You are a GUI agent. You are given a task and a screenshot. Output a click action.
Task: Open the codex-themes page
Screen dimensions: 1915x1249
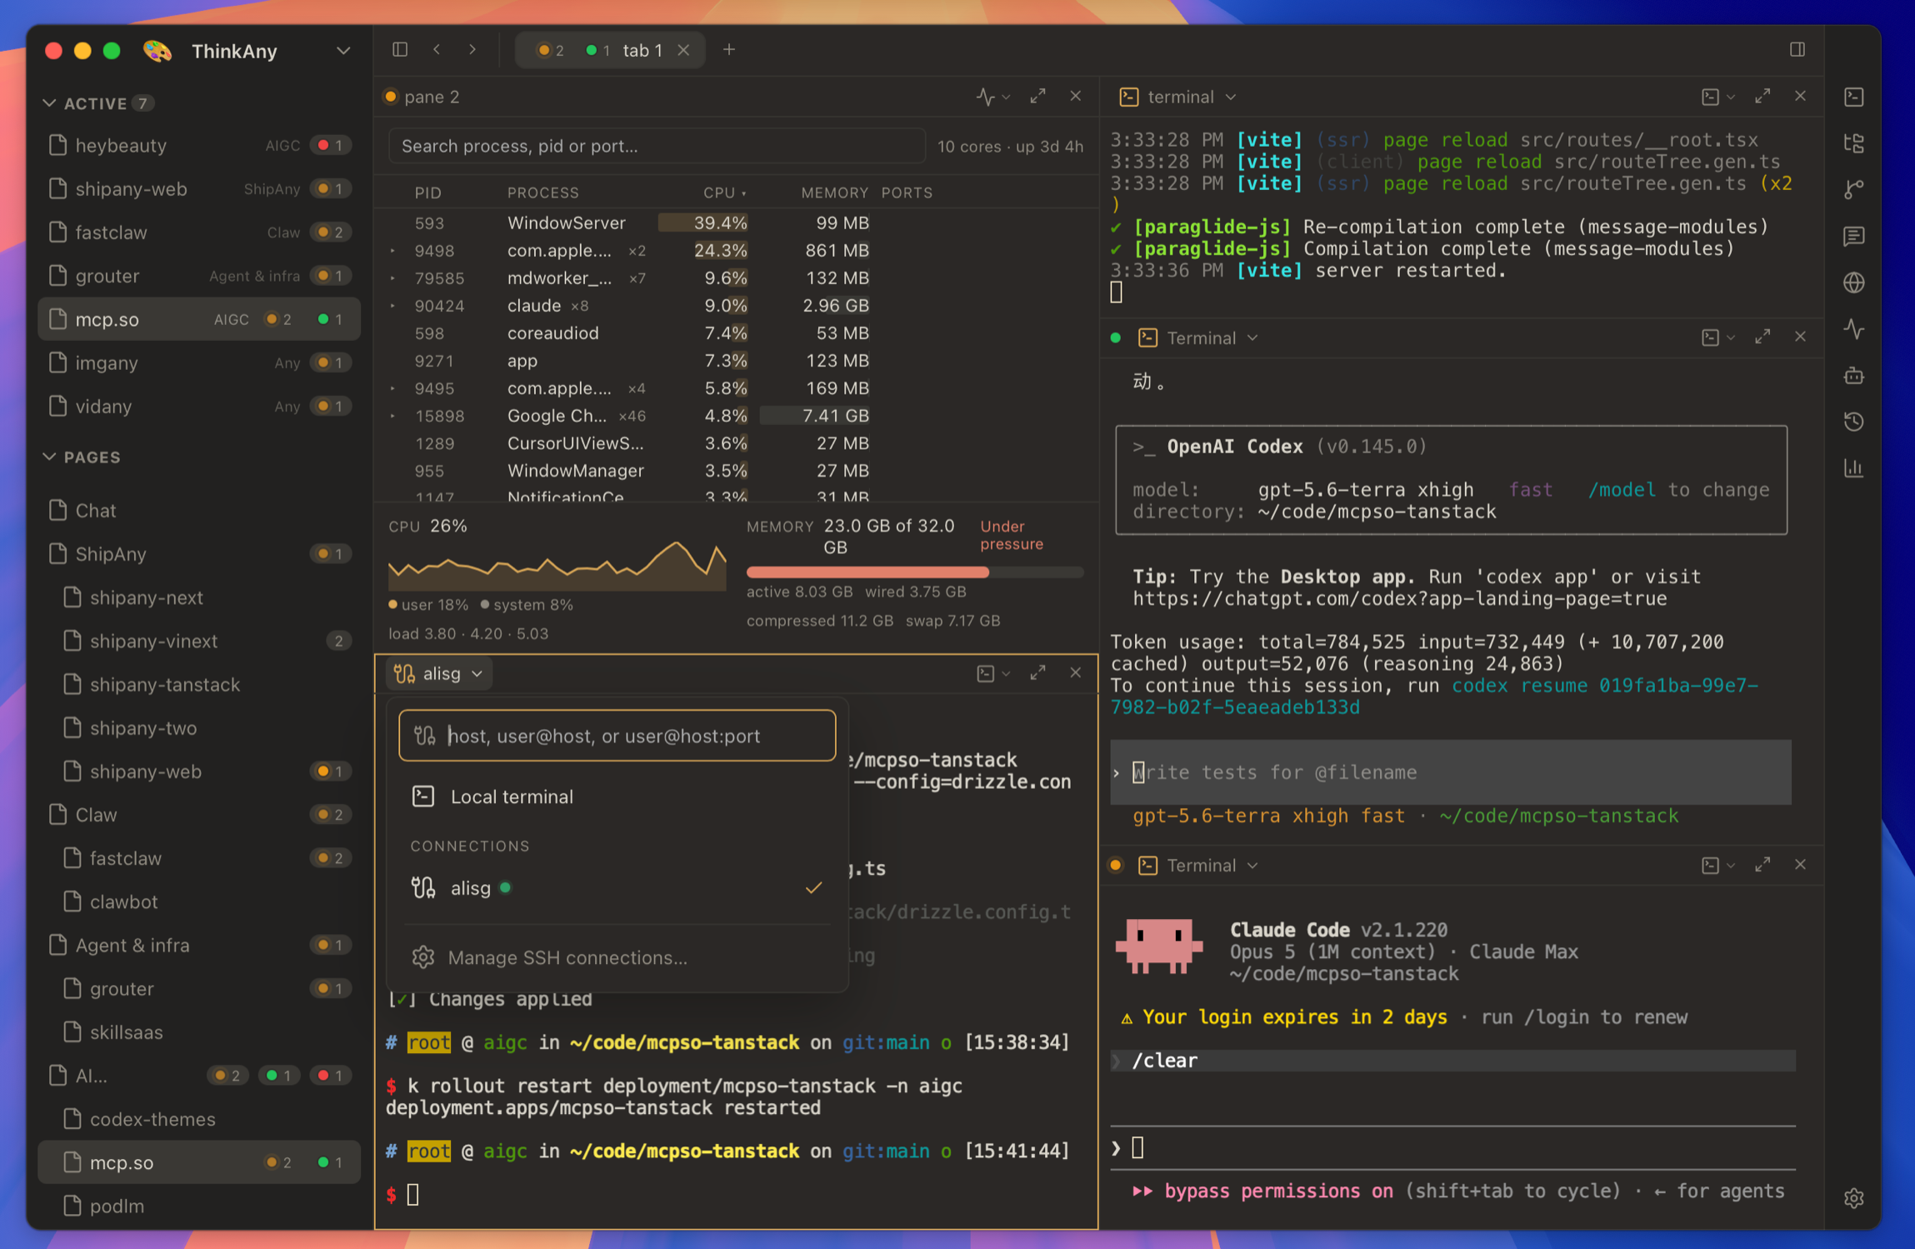(199, 1120)
